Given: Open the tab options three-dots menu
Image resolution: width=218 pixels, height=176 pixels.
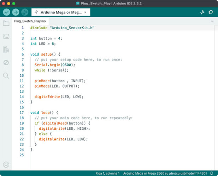Looking at the screenshot, I should 212,21.
